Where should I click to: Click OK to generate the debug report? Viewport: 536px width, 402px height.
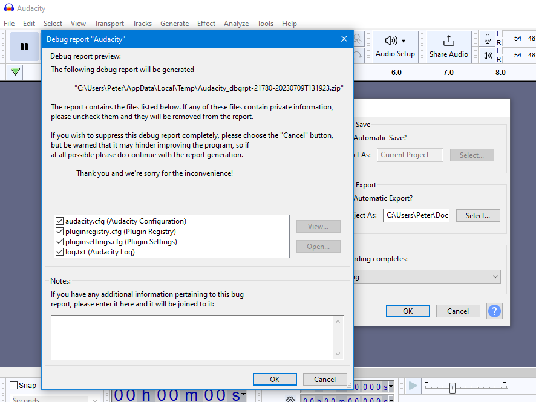pyautogui.click(x=275, y=379)
